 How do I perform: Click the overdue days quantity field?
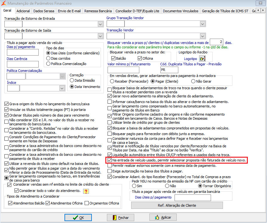tap(216, 42)
